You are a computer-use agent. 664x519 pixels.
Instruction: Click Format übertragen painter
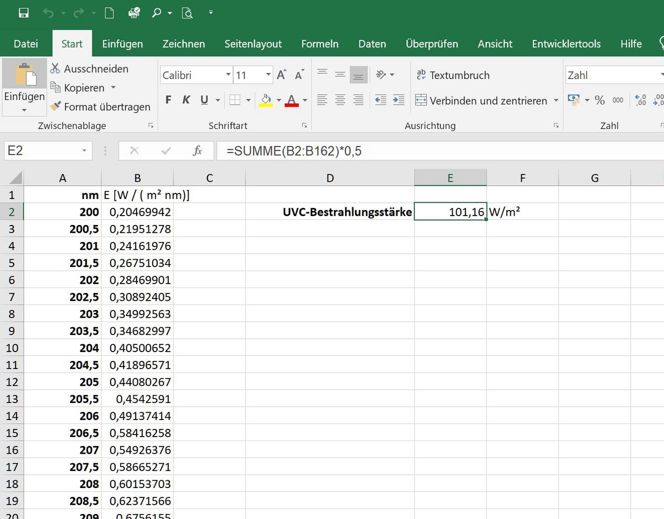(x=100, y=107)
